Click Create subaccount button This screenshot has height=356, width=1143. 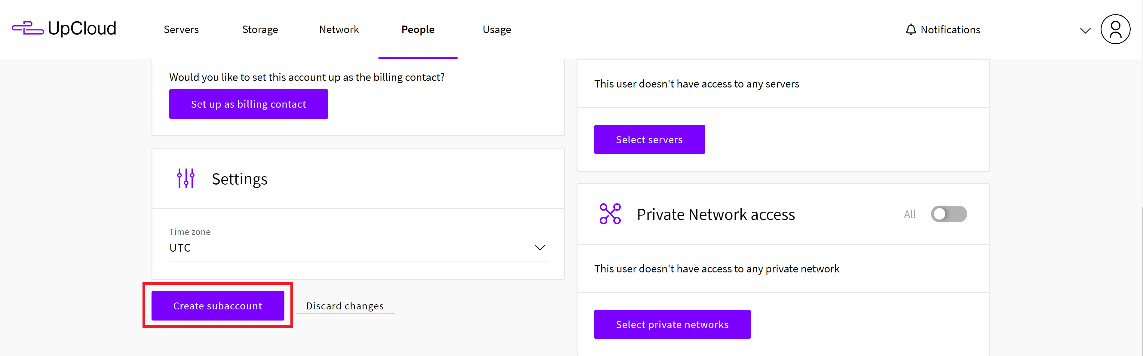point(217,305)
